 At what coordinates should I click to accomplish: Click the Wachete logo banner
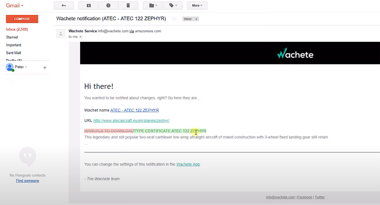click(x=295, y=53)
